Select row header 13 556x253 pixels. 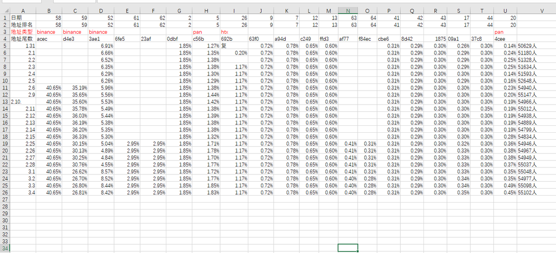point(5,101)
